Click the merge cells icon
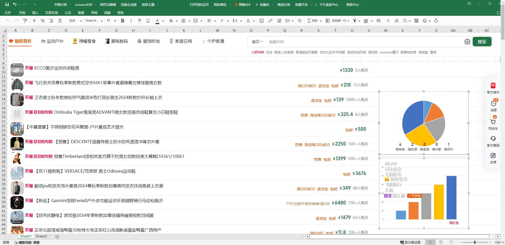 [196, 21]
